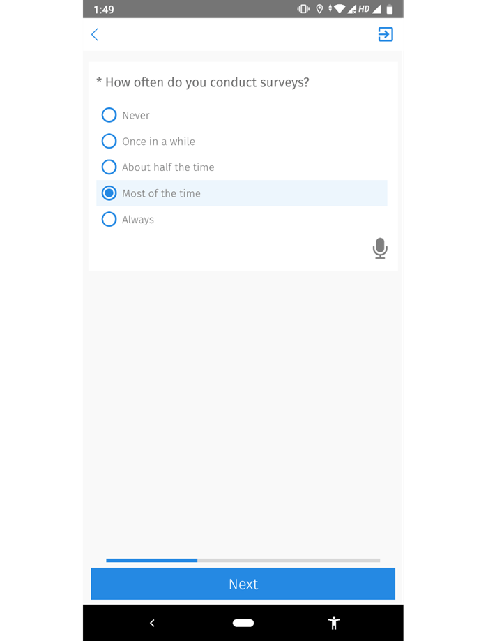Open the exit survey icon at top right
Image resolution: width=488 pixels, height=641 pixels.
tap(385, 34)
